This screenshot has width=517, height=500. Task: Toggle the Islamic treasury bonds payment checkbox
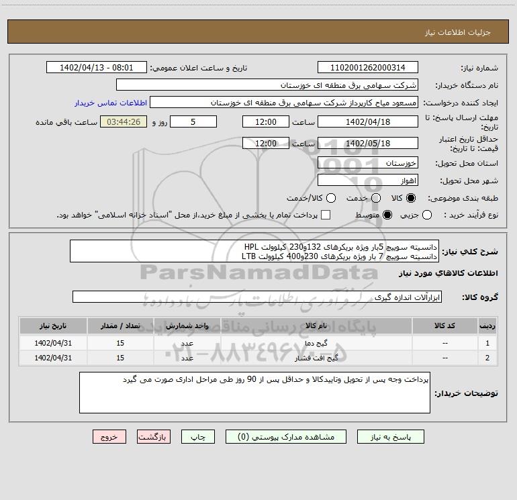[x=326, y=215]
